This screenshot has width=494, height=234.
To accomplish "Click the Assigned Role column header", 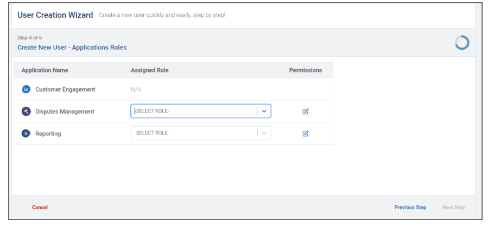I will pyautogui.click(x=149, y=70).
